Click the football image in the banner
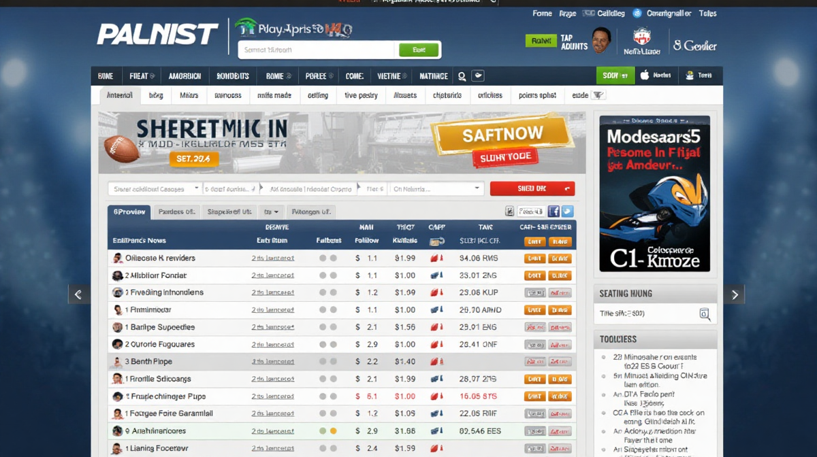Screen dimensions: 817x457 pos(121,148)
